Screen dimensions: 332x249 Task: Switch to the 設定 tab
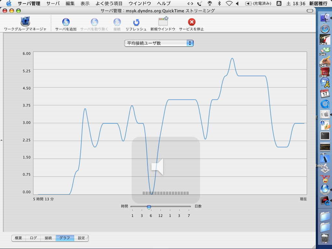click(x=81, y=238)
